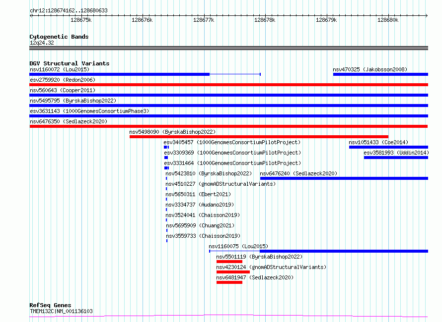Open the nsv1051433 (Coe2014) label

pyautogui.click(x=378, y=142)
